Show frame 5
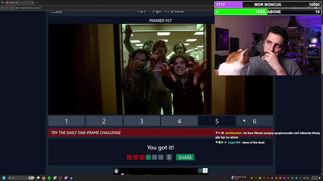 coord(217,121)
